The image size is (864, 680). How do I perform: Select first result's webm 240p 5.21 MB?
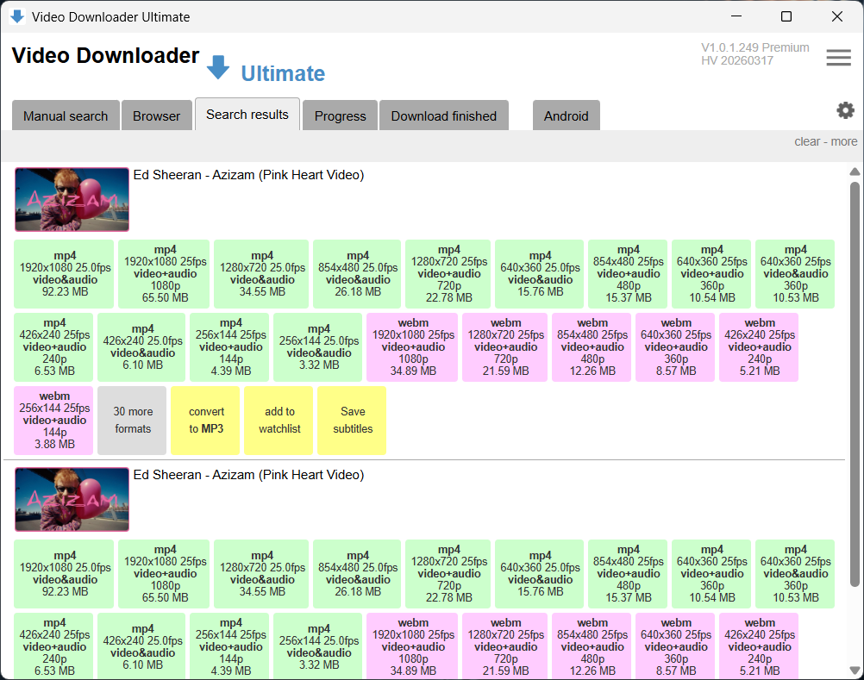(759, 346)
